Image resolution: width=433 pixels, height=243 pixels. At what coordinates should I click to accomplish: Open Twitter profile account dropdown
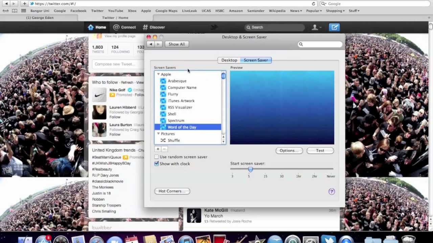tap(316, 27)
